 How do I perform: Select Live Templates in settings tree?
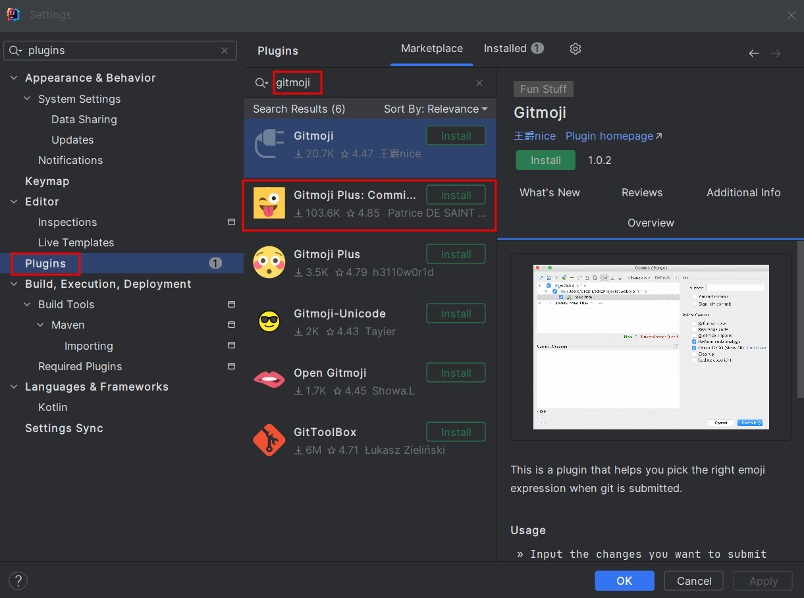(76, 242)
